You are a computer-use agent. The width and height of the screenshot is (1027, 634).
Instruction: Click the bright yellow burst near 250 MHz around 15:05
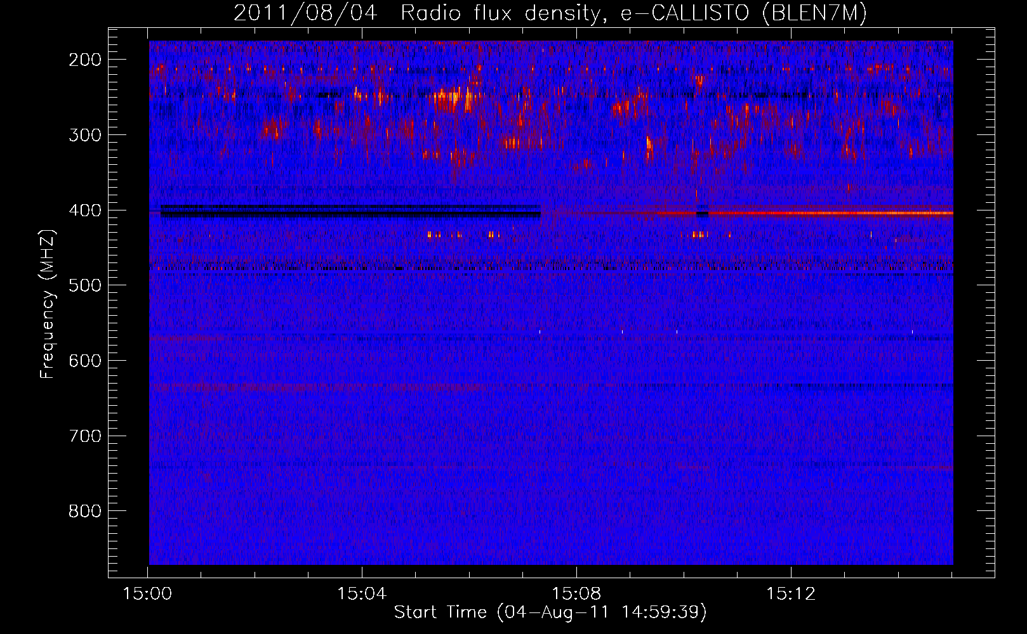pos(454,100)
